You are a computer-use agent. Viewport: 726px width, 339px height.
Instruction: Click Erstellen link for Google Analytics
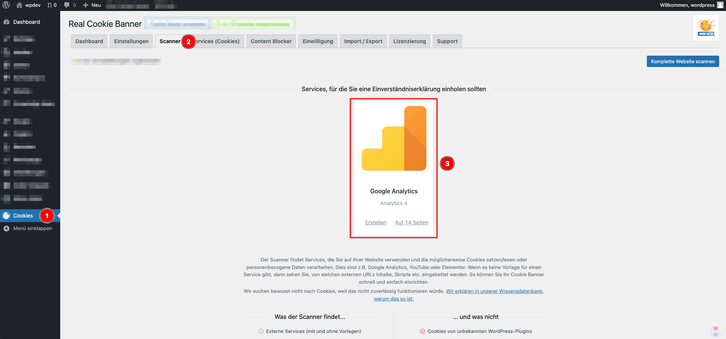pyautogui.click(x=375, y=222)
